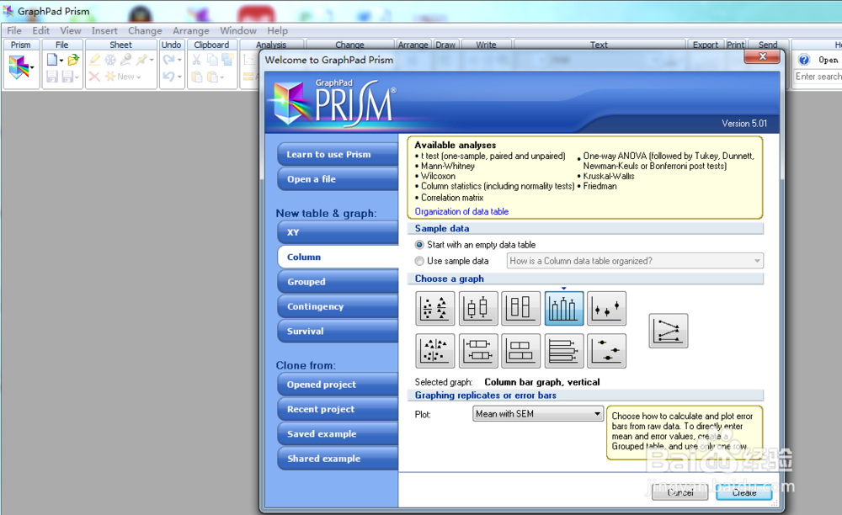842x515 pixels.
Task: Choose the Column table type
Action: click(338, 257)
